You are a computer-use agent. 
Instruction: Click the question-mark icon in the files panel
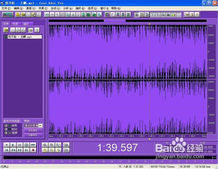[37, 30]
